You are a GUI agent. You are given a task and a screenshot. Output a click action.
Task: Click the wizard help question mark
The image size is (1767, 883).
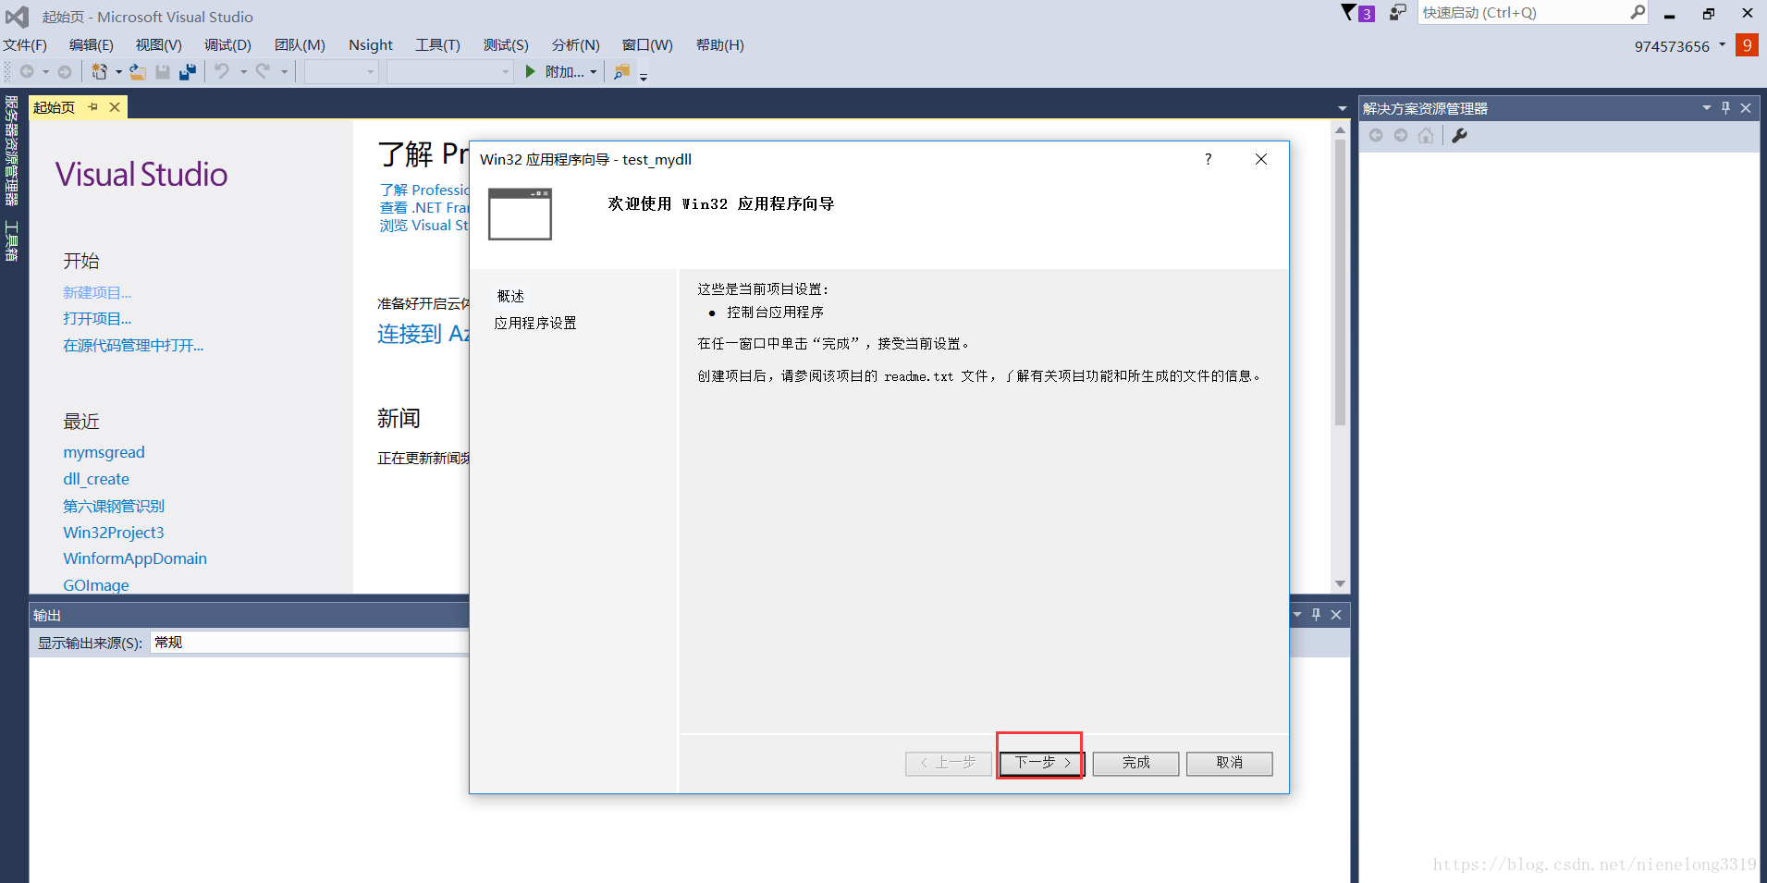tap(1208, 159)
